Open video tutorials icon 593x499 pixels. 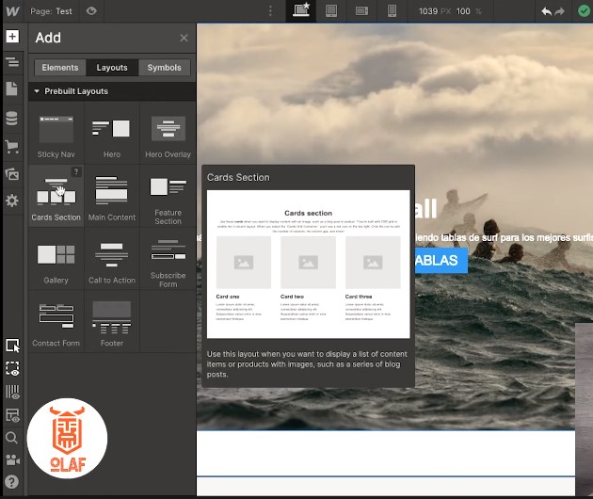[12, 460]
